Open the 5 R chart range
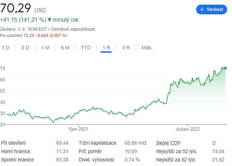This screenshot has height=166, width=232. (126, 47)
